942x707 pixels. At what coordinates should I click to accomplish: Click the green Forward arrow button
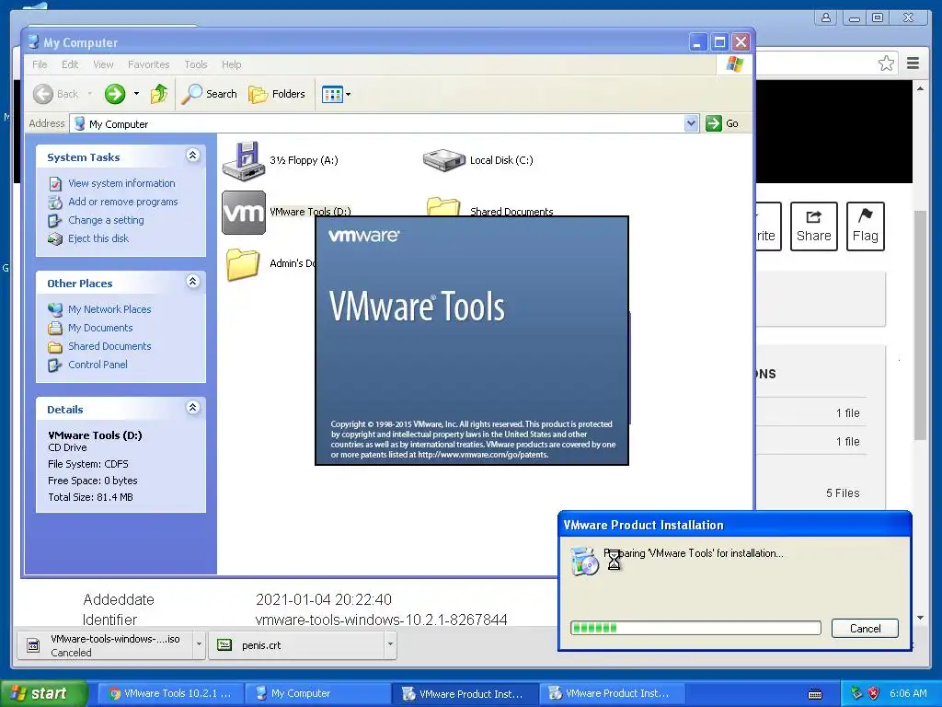(x=115, y=94)
